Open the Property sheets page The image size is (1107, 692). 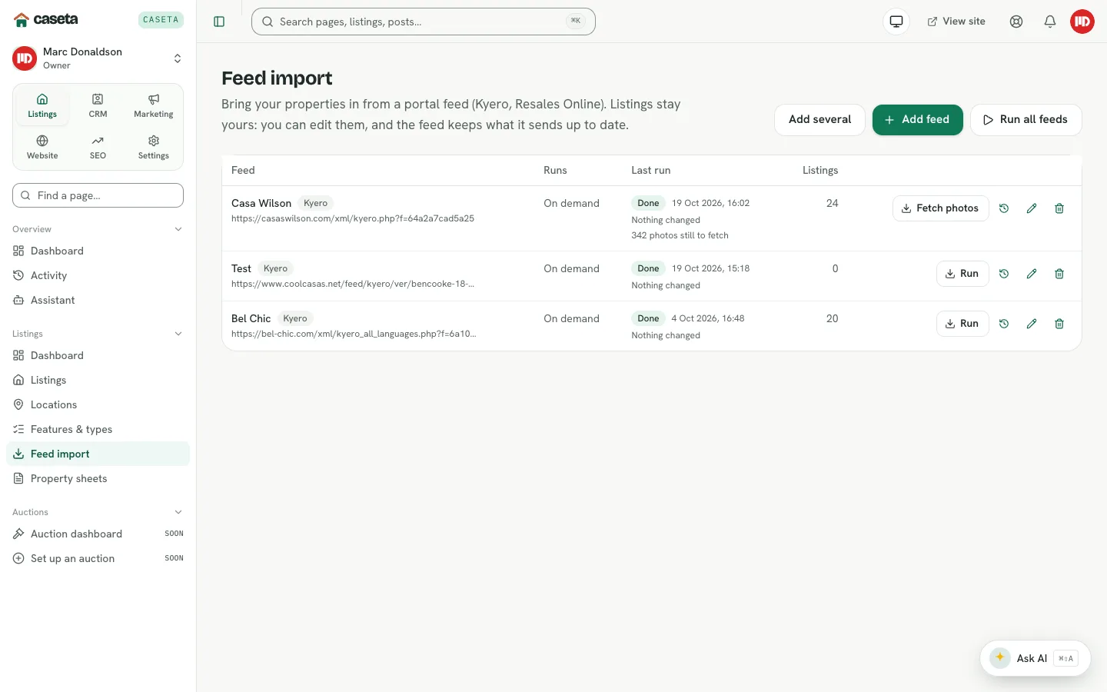tap(98, 478)
